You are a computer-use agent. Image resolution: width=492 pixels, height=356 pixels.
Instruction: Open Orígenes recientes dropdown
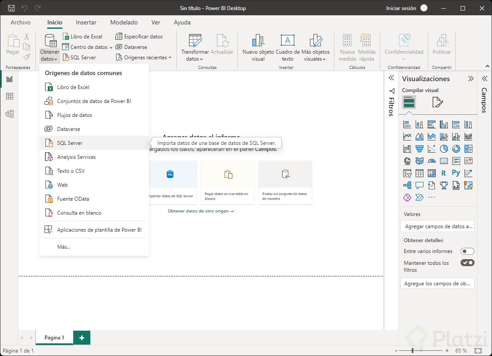tap(144, 58)
